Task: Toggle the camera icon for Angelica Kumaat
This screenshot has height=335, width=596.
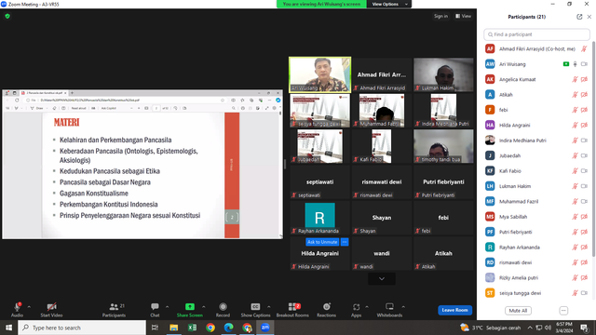Action: point(584,79)
